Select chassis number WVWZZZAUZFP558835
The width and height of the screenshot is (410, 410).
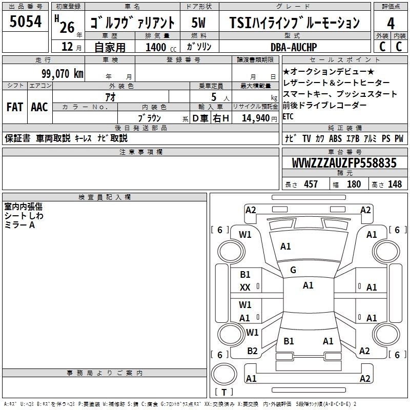[x=344, y=163]
